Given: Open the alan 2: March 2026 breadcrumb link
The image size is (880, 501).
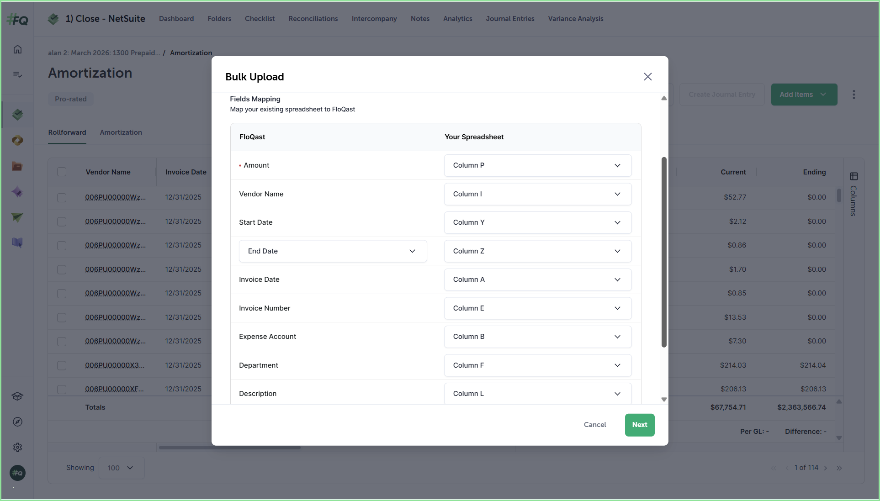Looking at the screenshot, I should point(104,53).
